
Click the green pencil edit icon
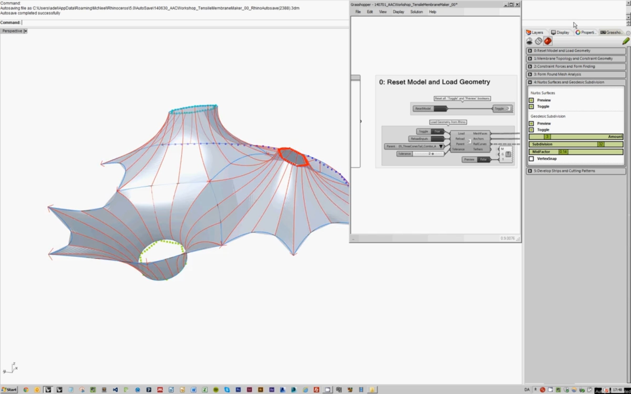pyautogui.click(x=626, y=41)
